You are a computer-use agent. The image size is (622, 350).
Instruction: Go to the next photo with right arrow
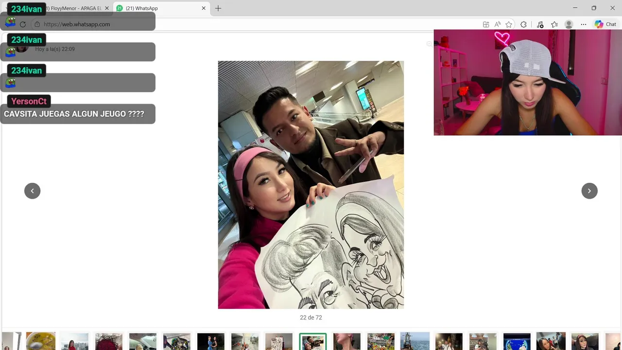(589, 191)
